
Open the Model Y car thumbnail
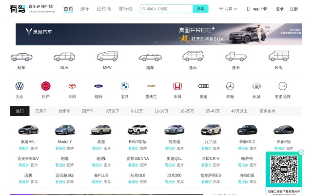click(x=64, y=130)
